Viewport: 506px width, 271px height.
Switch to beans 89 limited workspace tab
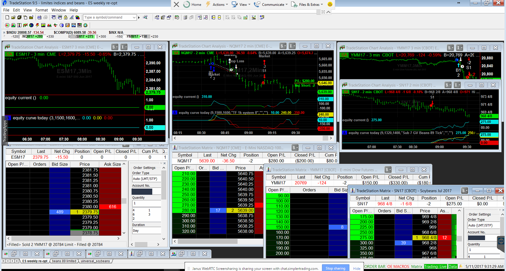64,261
